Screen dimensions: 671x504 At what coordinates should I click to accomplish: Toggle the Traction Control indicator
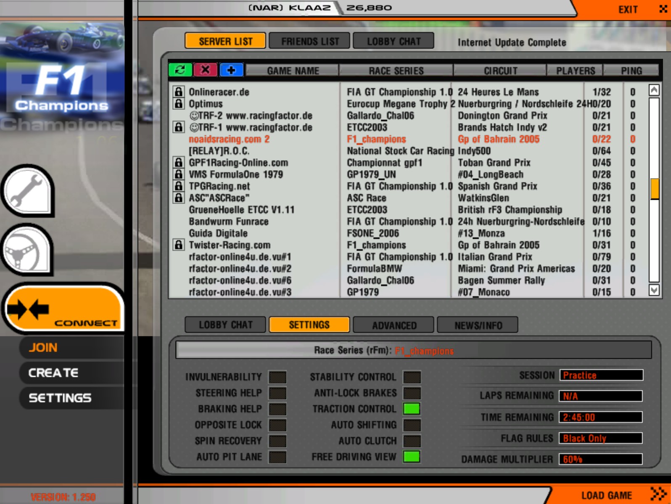(x=411, y=409)
